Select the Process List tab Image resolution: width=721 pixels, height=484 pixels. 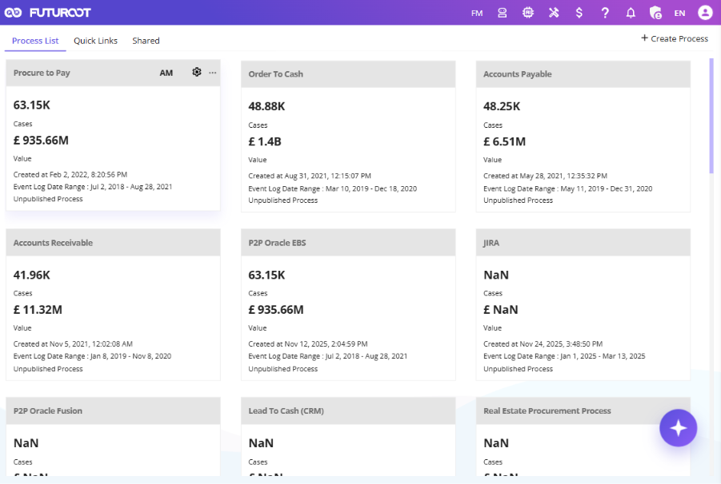tap(35, 41)
